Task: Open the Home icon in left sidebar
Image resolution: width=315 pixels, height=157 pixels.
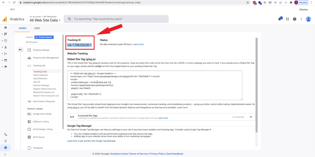Action: point(6,28)
